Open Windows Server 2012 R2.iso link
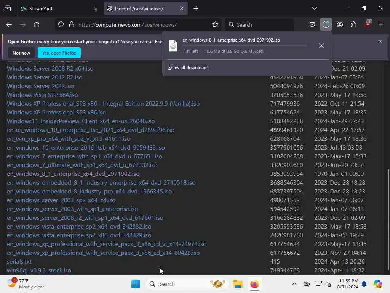This screenshot has height=293, width=390. [45, 77]
